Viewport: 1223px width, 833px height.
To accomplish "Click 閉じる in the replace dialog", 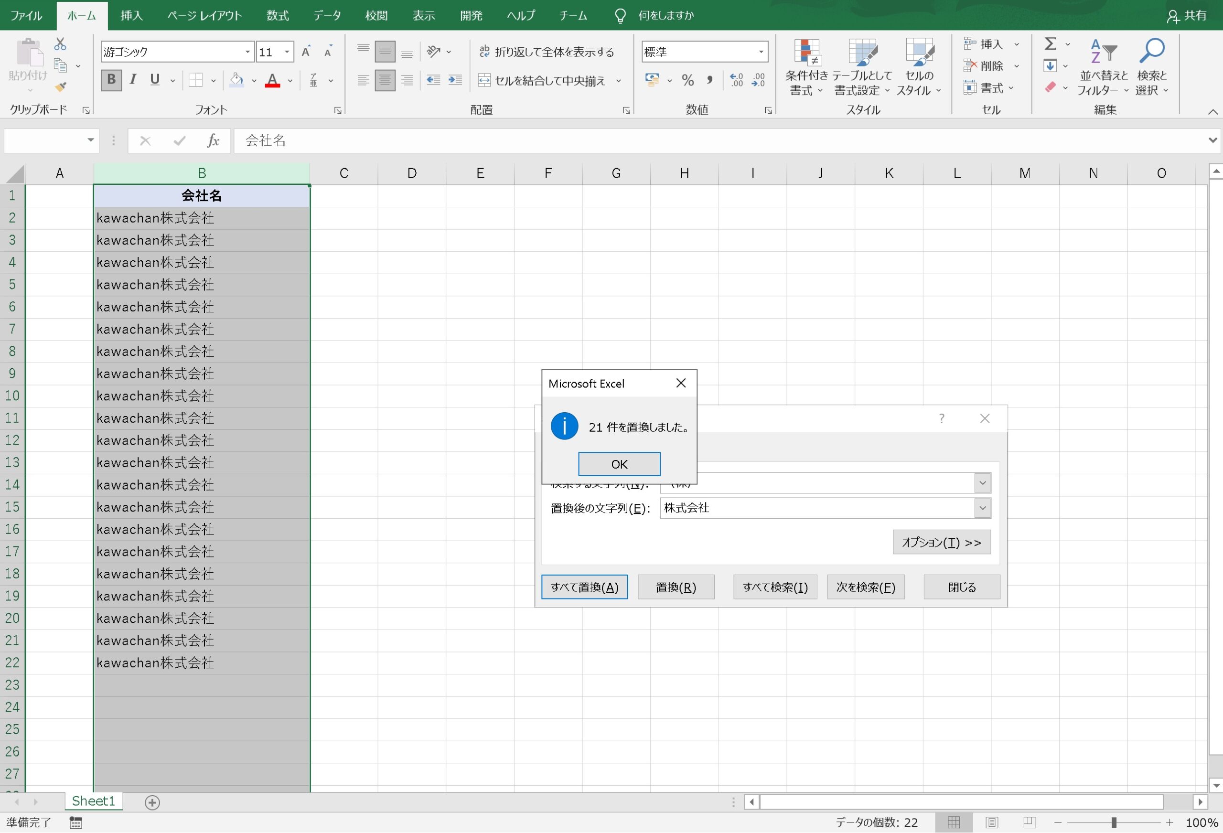I will tap(962, 587).
